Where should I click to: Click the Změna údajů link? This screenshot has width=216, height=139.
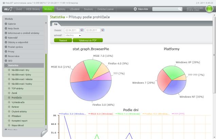[x=193, y=10]
